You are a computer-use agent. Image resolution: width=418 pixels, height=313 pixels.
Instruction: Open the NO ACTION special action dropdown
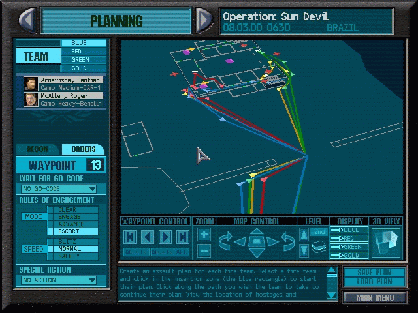(59, 280)
